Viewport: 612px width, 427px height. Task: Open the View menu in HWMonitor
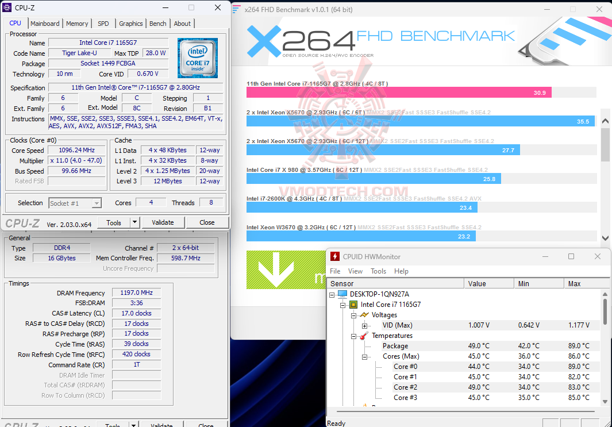[355, 271]
